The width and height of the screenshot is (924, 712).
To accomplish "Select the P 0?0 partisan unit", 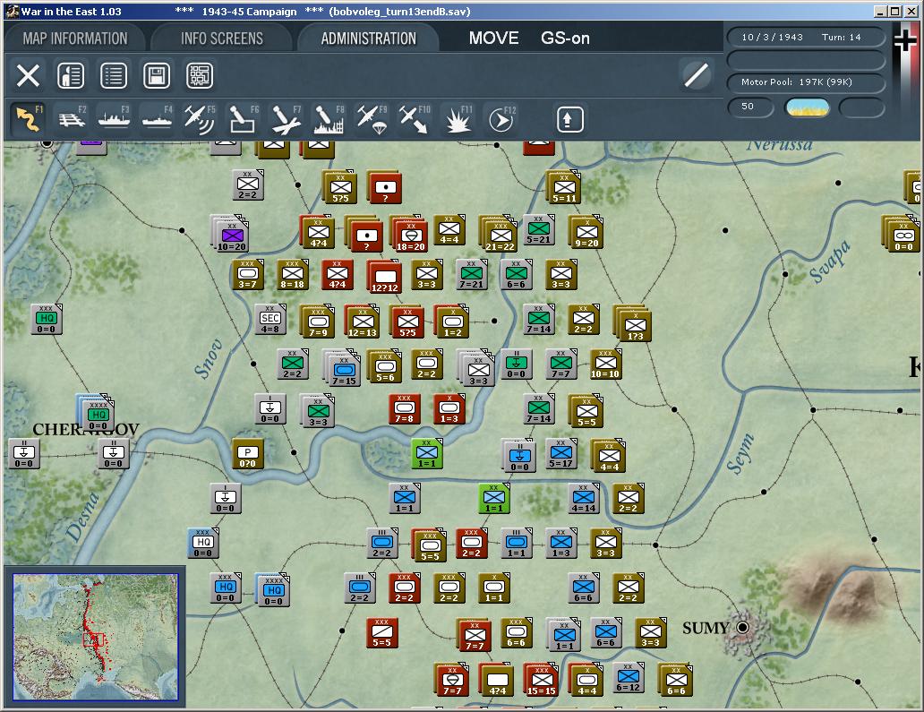I will (x=248, y=454).
